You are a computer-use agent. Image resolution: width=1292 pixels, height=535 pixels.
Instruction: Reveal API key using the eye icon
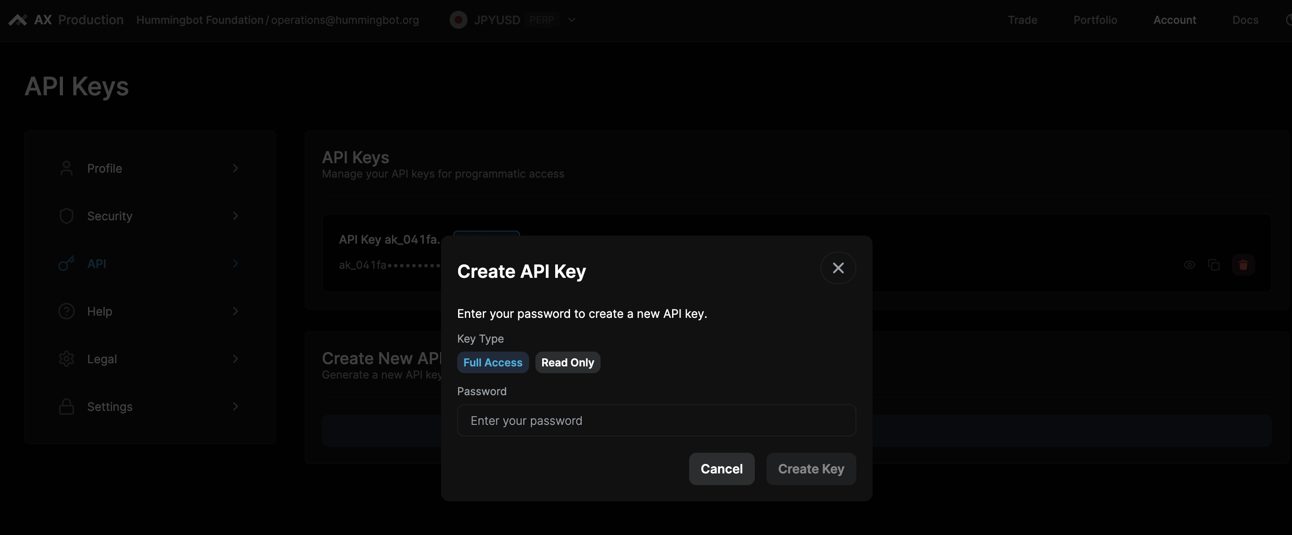(x=1189, y=265)
